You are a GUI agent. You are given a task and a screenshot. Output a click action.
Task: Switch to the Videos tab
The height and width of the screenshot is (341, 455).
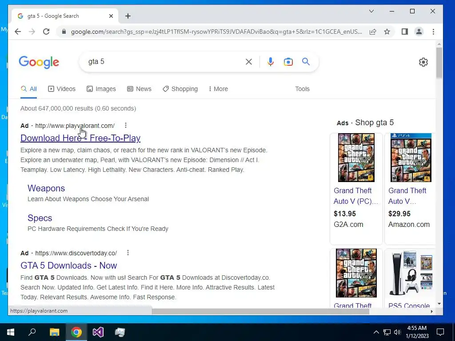click(61, 89)
